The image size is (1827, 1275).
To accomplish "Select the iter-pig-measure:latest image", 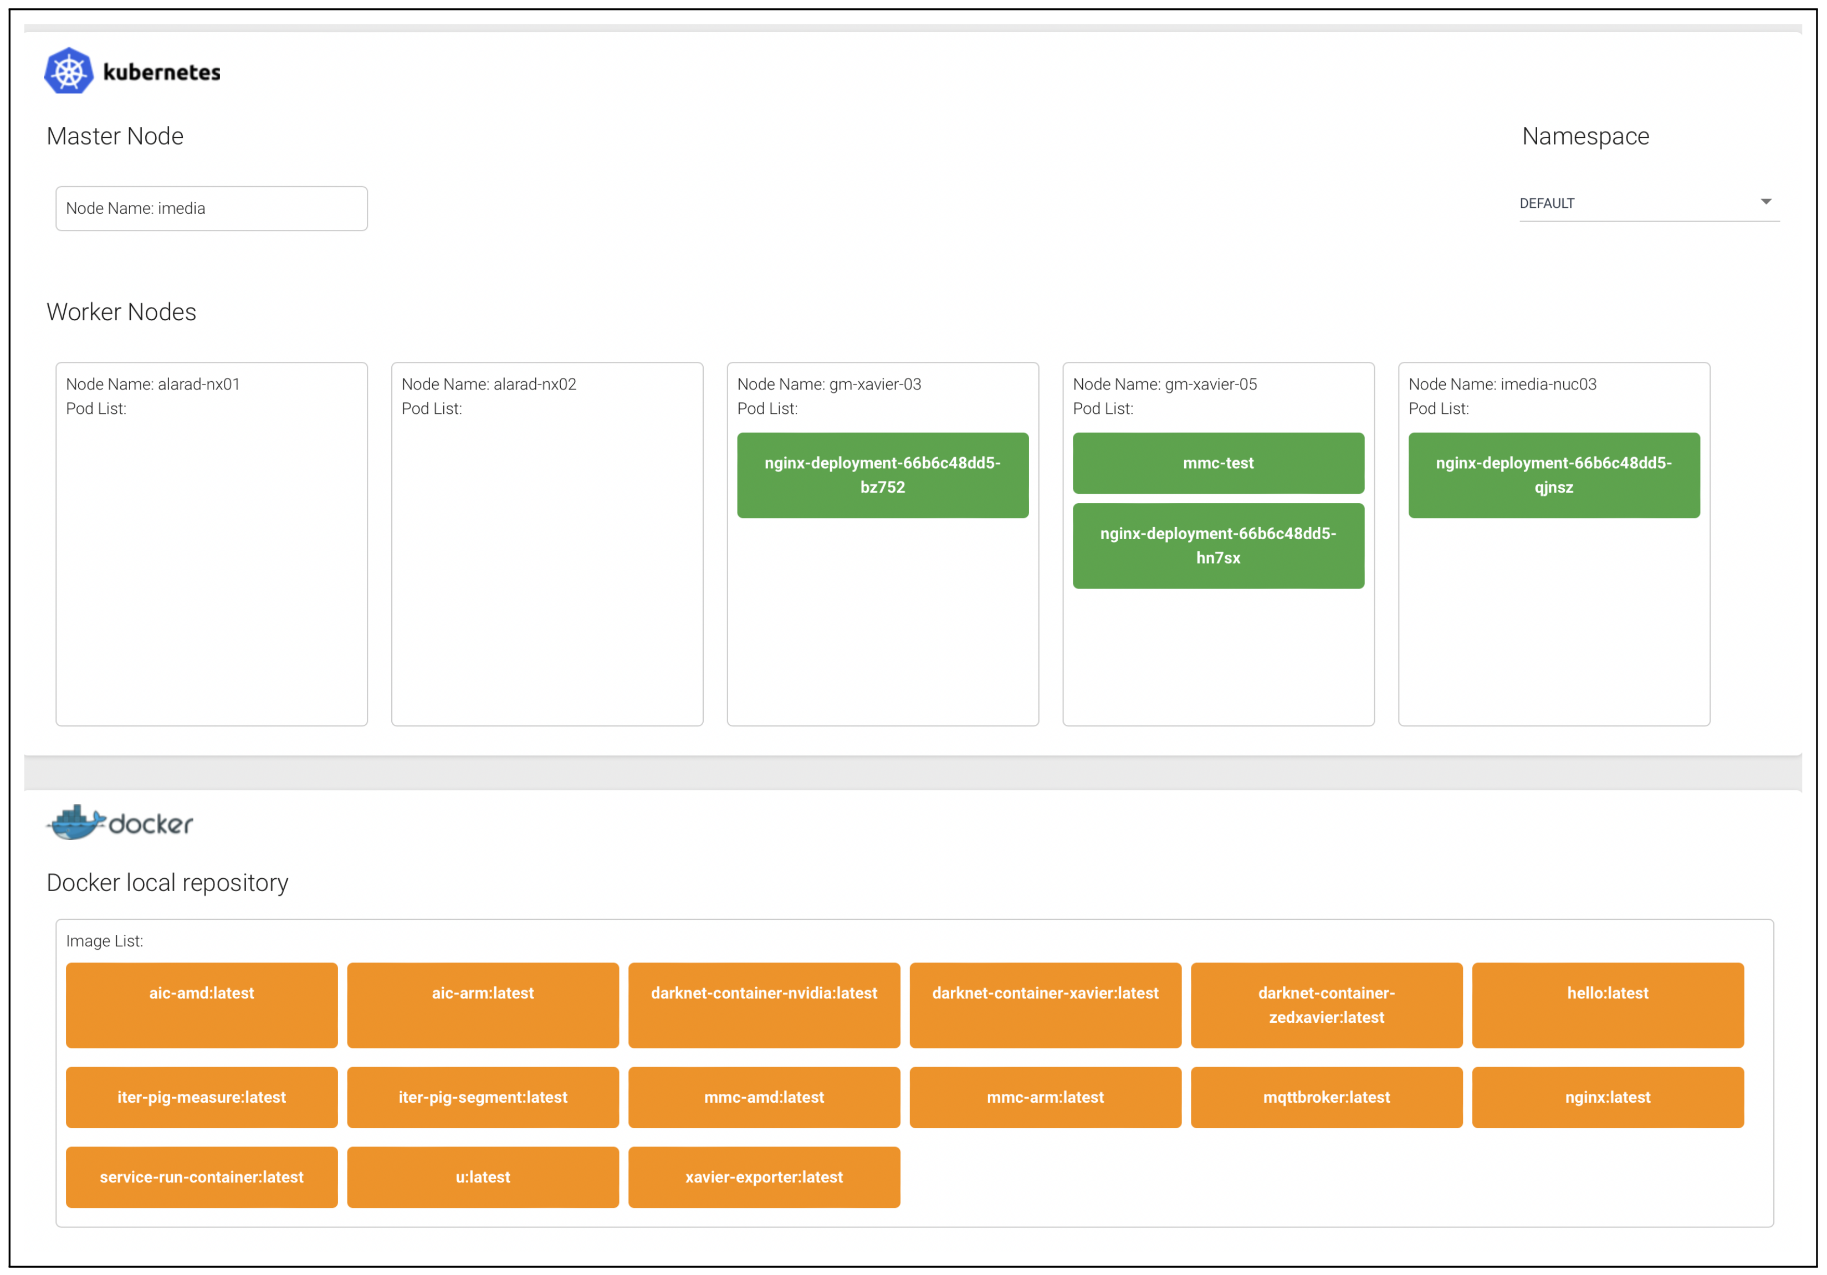I will coord(201,1097).
